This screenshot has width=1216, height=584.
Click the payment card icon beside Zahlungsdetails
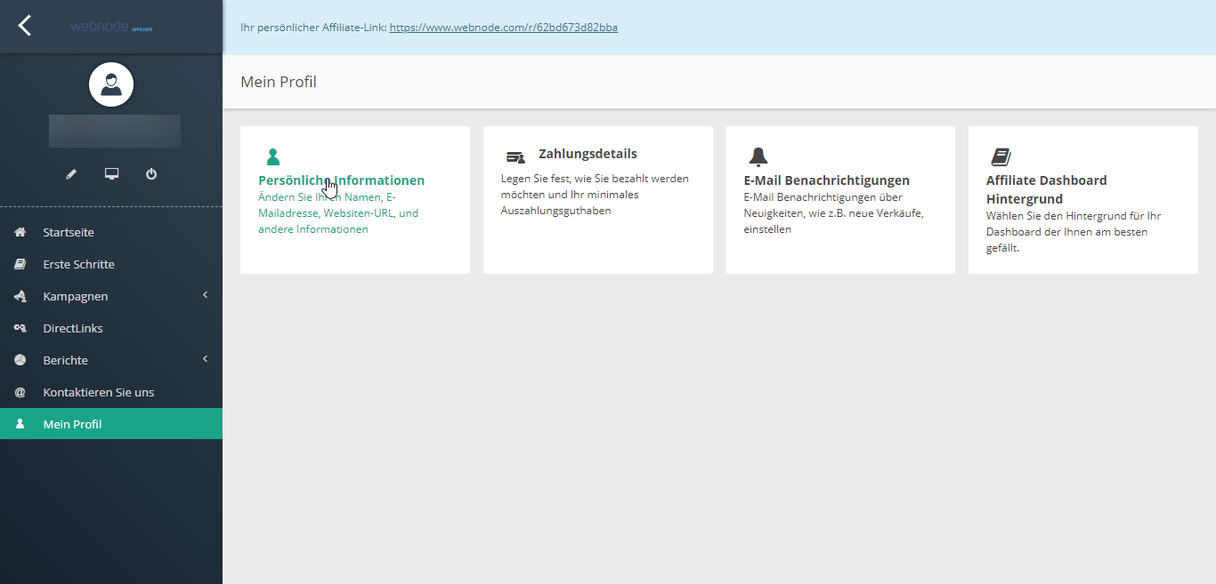[515, 157]
